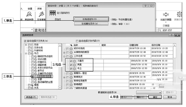The width and height of the screenshot is (186, 107).
Task: Uncheck the 中立 node checkbox
Action: (x=71, y=69)
